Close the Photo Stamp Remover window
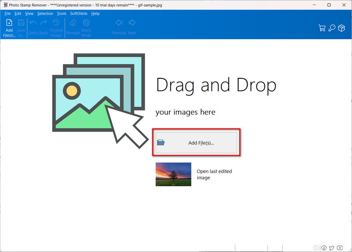 pyautogui.click(x=344, y=5)
